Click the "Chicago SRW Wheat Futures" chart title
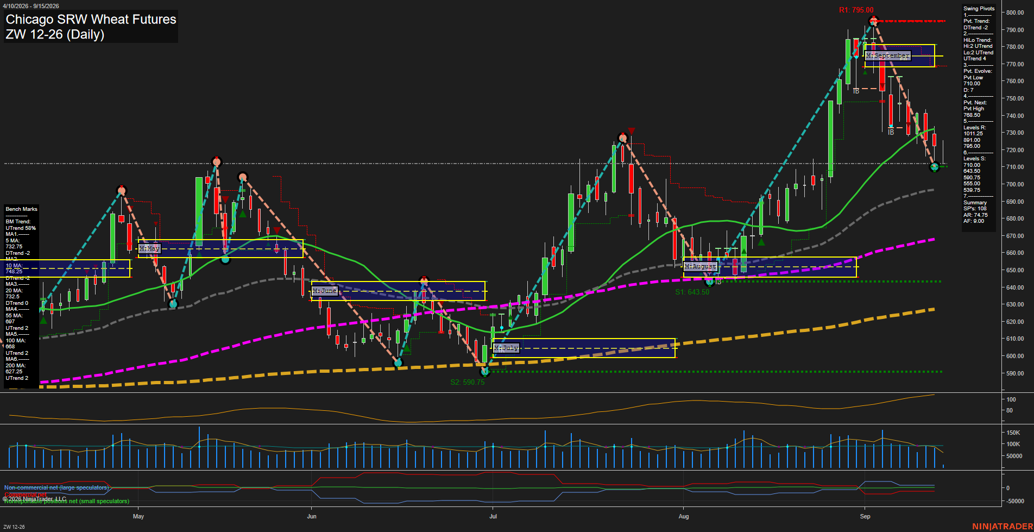Viewport: 1034px width, 532px height. 91,20
